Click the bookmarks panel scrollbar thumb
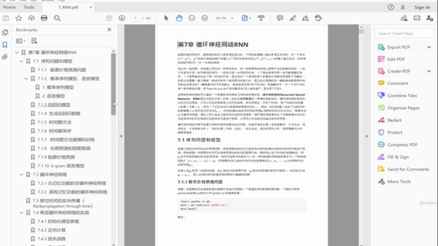This screenshot has width=438, height=246. (x=113, y=84)
